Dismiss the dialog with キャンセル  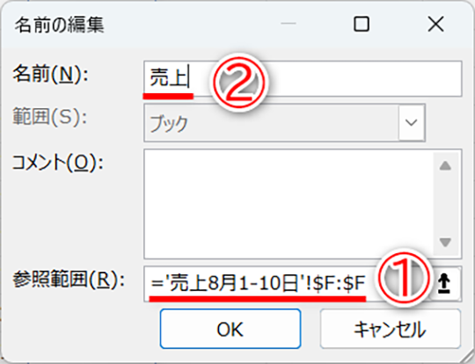pos(391,329)
